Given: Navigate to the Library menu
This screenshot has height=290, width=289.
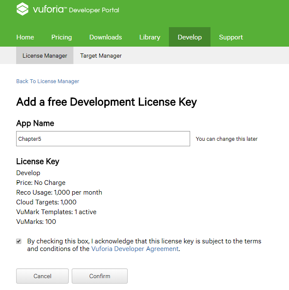Looking at the screenshot, I should tap(149, 37).
